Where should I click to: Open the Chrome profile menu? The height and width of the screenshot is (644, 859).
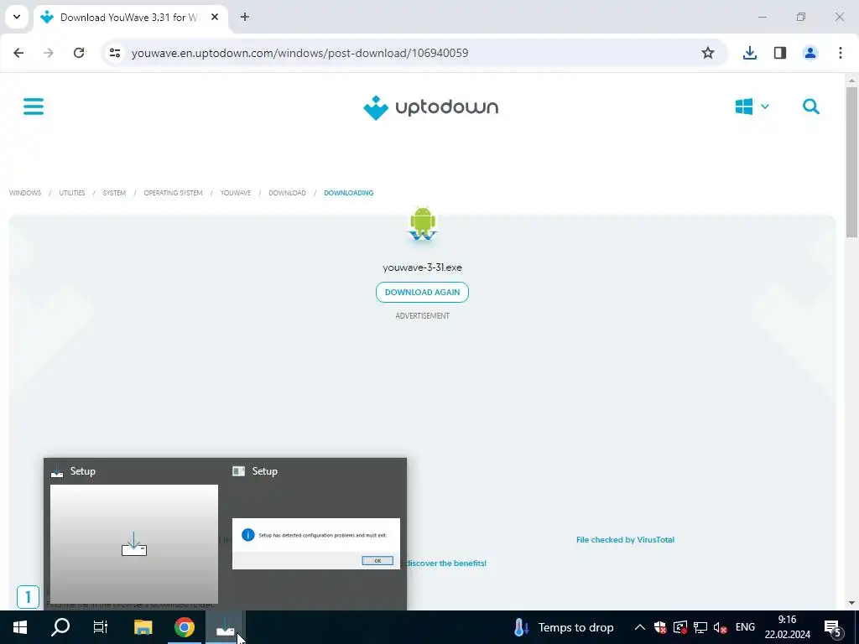(x=810, y=53)
